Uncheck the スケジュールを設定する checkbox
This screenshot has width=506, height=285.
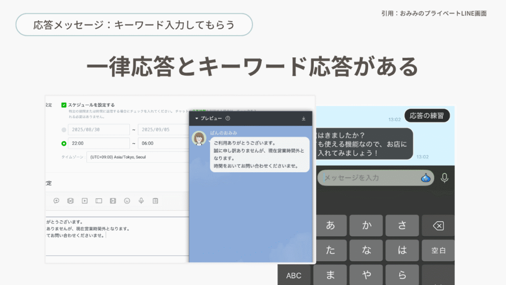(x=64, y=105)
